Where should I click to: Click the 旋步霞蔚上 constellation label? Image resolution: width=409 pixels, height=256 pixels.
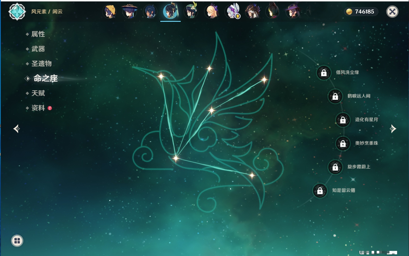[x=359, y=167]
